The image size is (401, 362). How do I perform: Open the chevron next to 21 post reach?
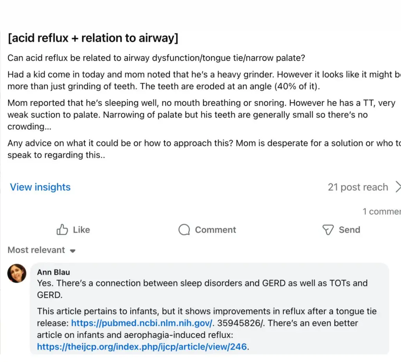(398, 187)
